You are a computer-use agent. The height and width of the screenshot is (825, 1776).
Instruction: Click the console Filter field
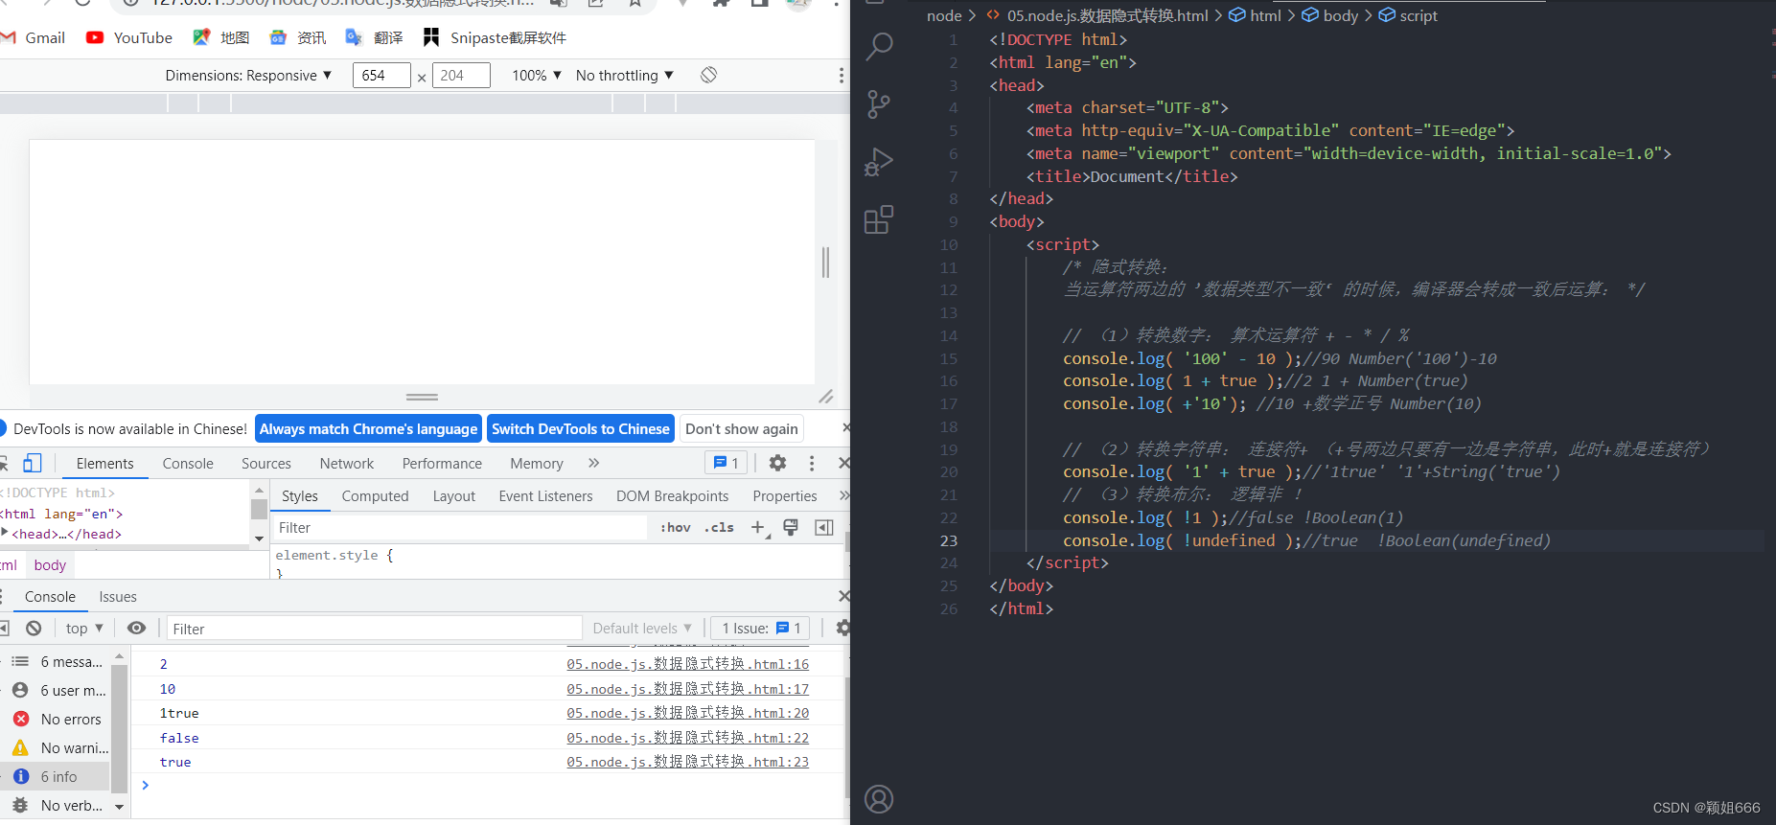click(x=375, y=628)
